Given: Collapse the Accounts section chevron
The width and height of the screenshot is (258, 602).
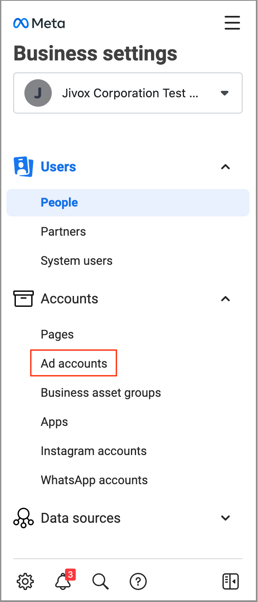Looking at the screenshot, I should (x=225, y=299).
